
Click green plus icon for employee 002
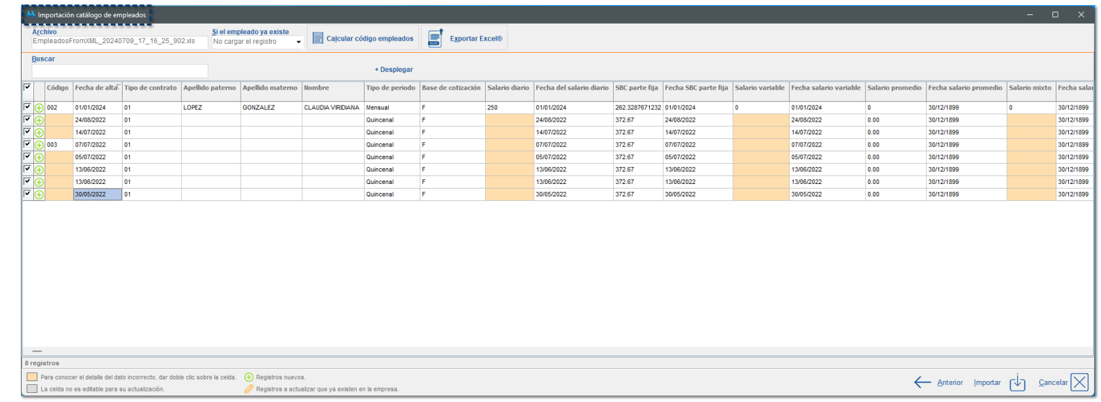tap(39, 108)
